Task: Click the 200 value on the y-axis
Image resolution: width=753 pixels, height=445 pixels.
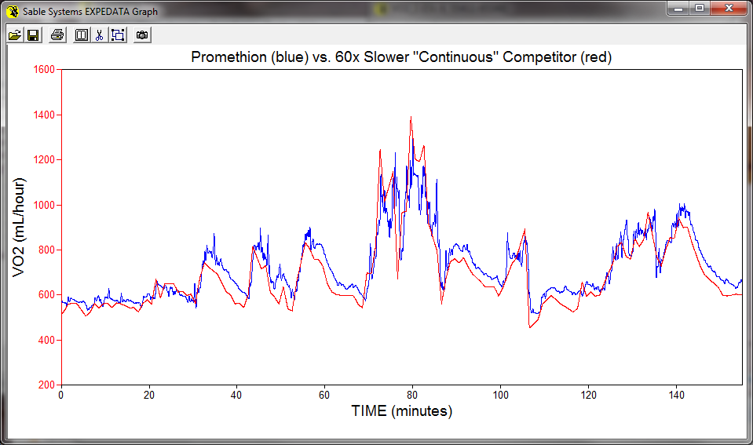Action: tap(46, 385)
